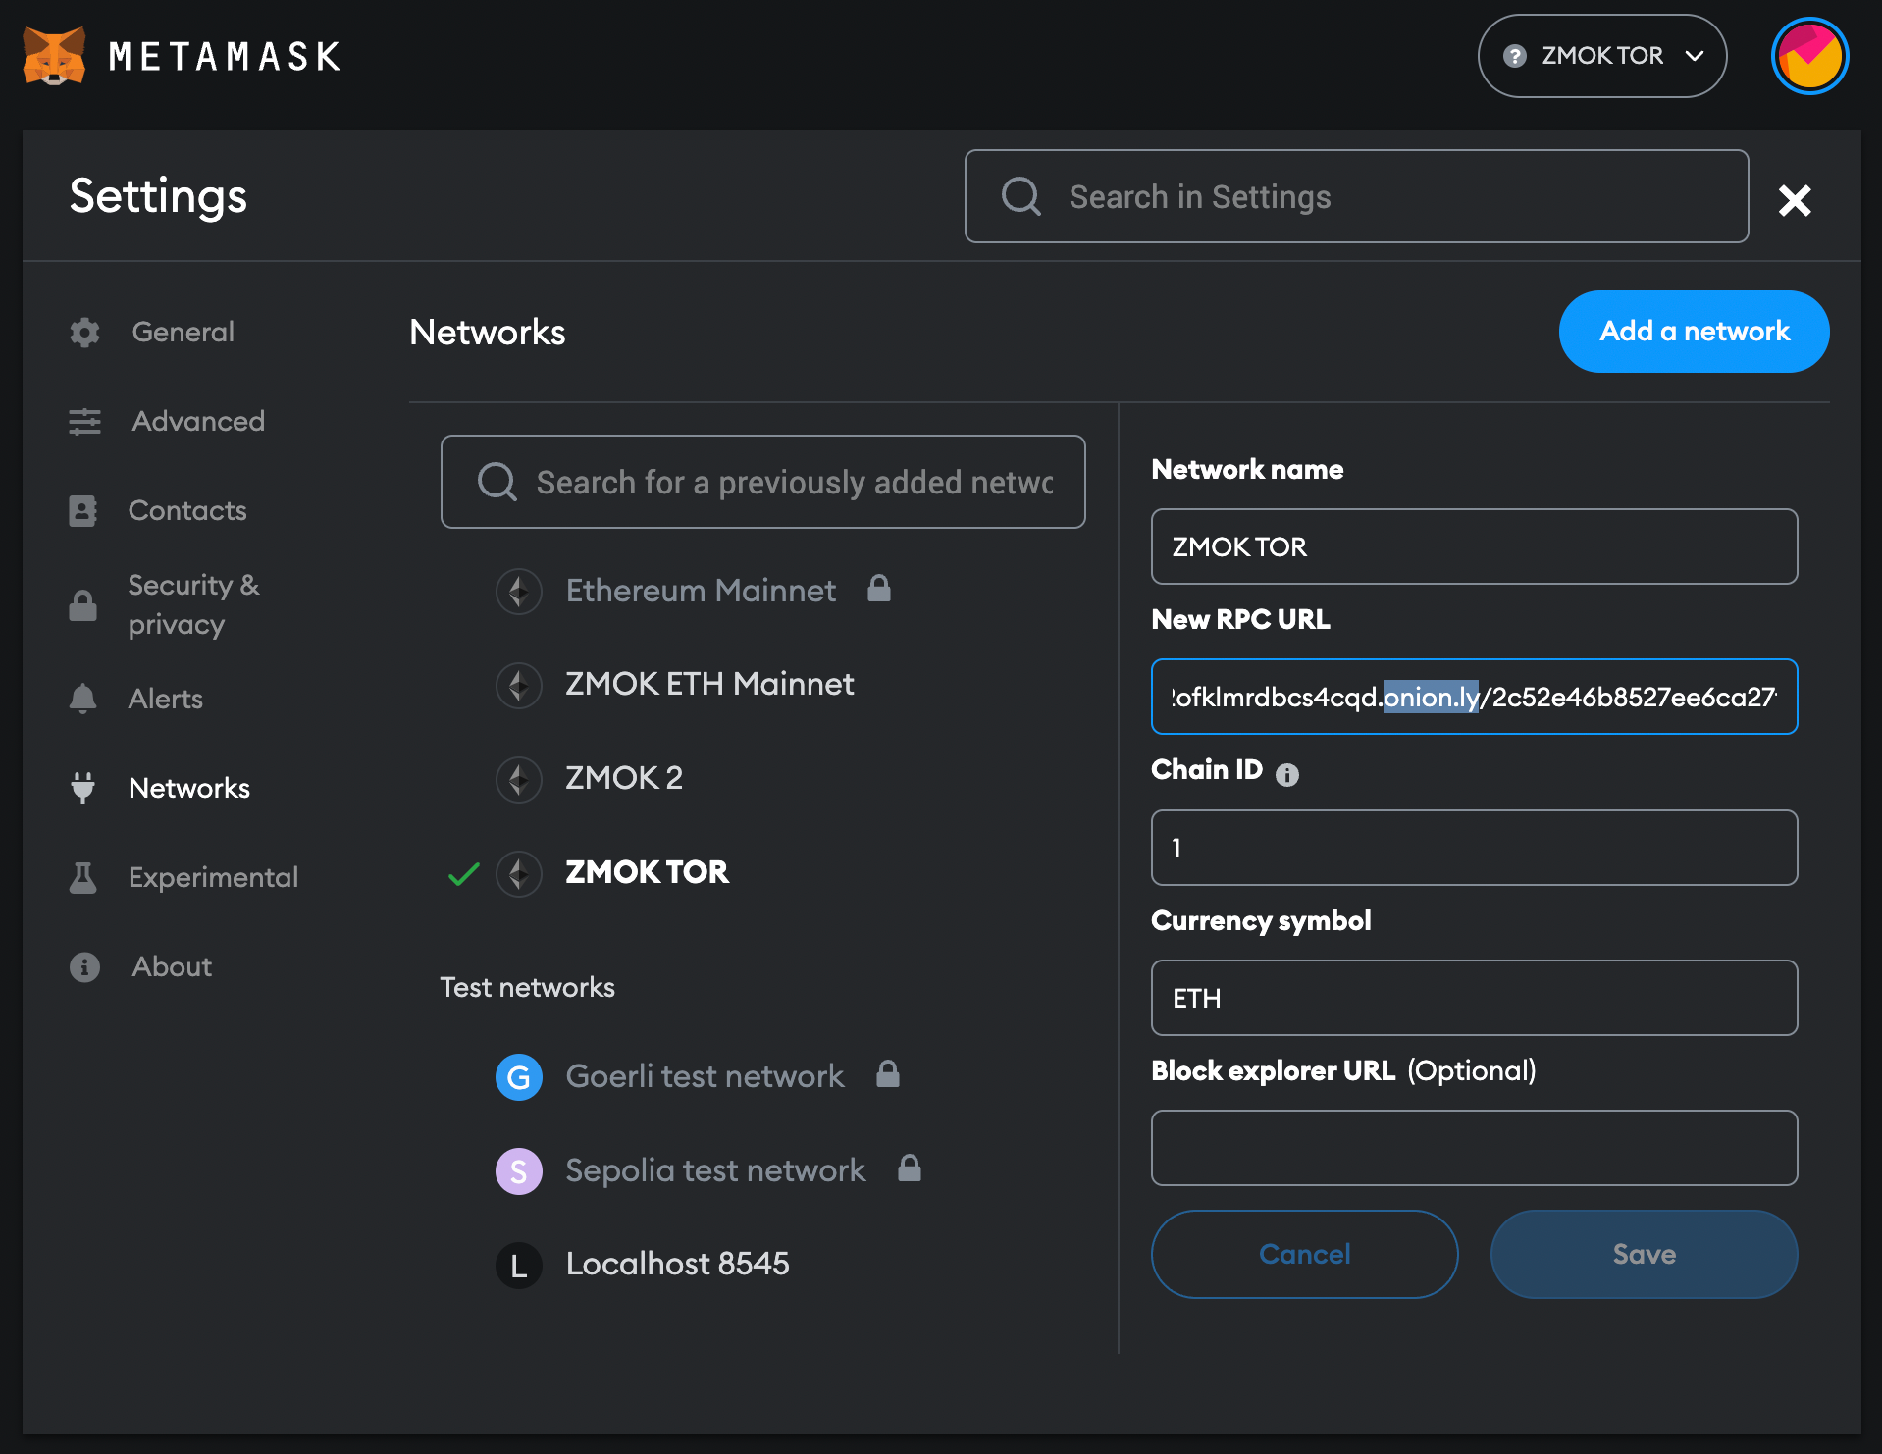The image size is (1882, 1454).
Task: Select the ZMOK 2 network
Action: click(x=623, y=778)
